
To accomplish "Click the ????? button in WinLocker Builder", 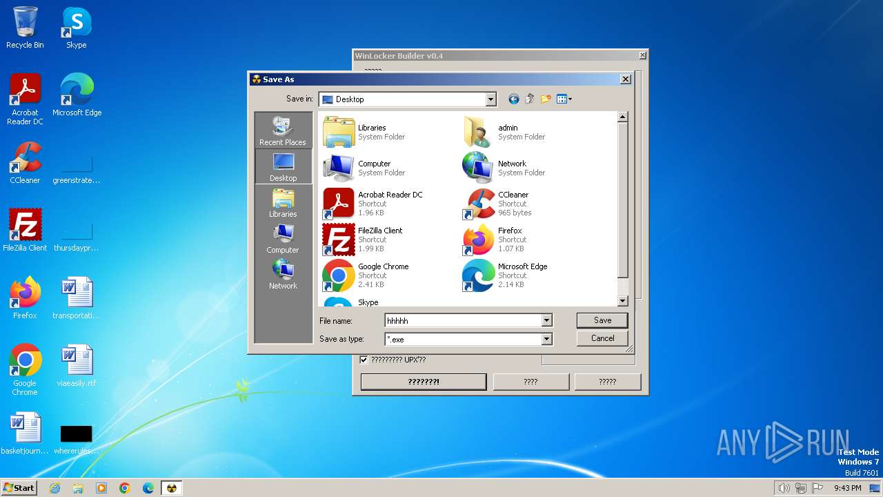I will coord(607,382).
